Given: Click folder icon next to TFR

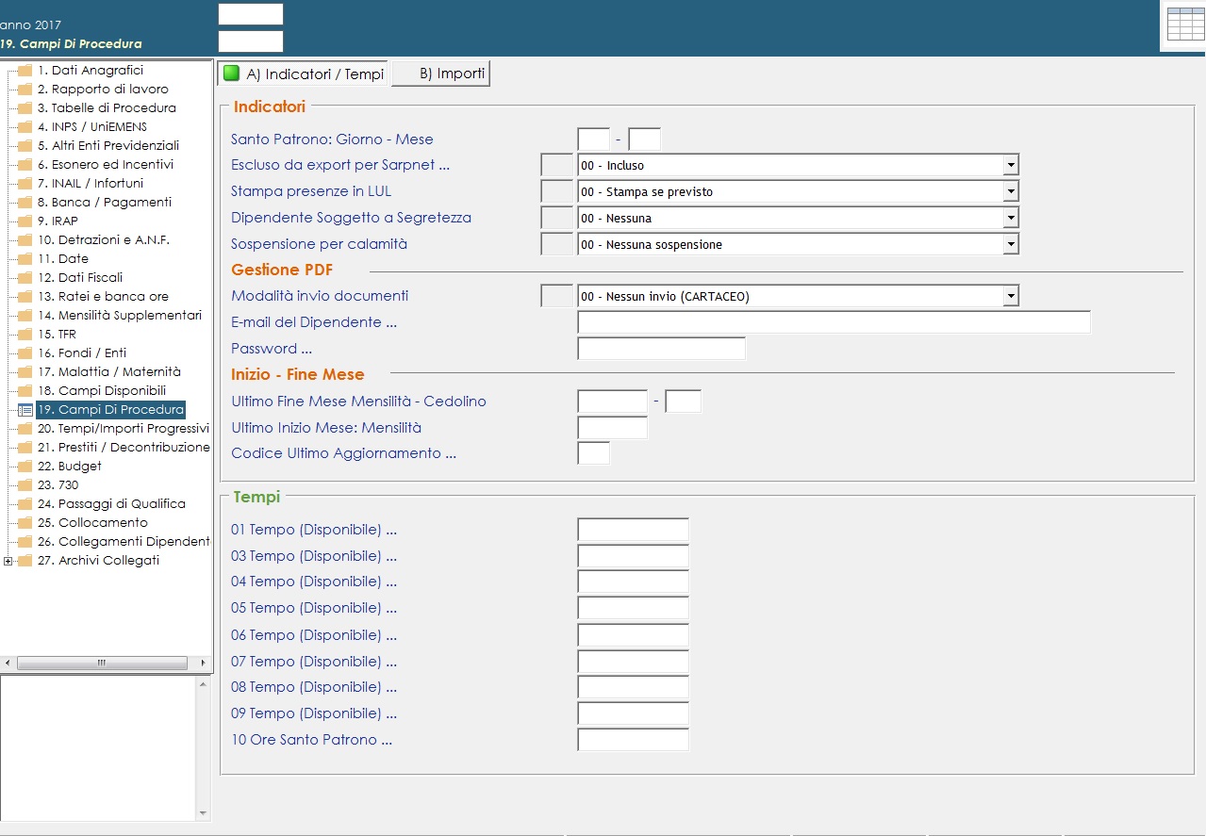Looking at the screenshot, I should coord(25,335).
